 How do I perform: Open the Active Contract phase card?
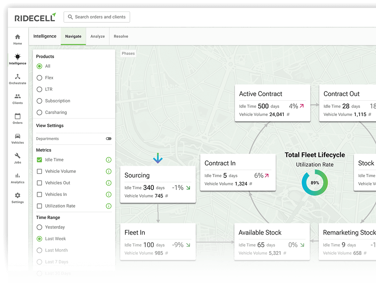point(272,103)
